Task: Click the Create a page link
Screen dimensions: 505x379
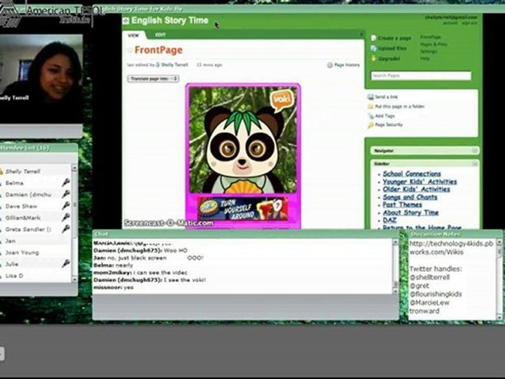Action: coord(395,38)
